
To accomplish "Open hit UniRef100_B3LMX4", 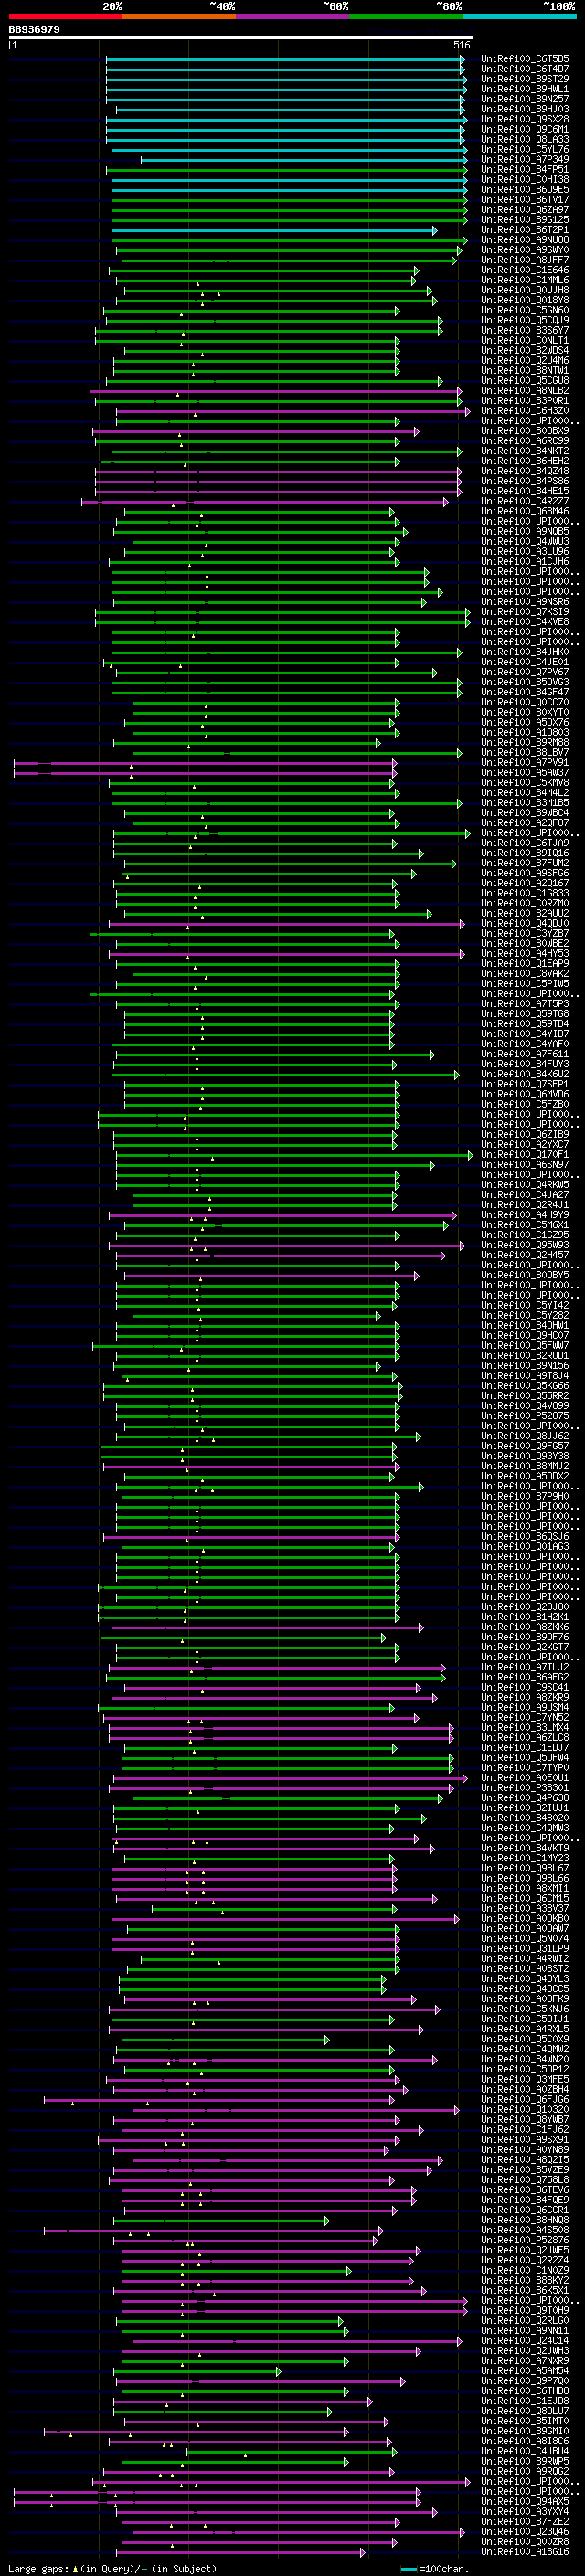I will (525, 1727).
